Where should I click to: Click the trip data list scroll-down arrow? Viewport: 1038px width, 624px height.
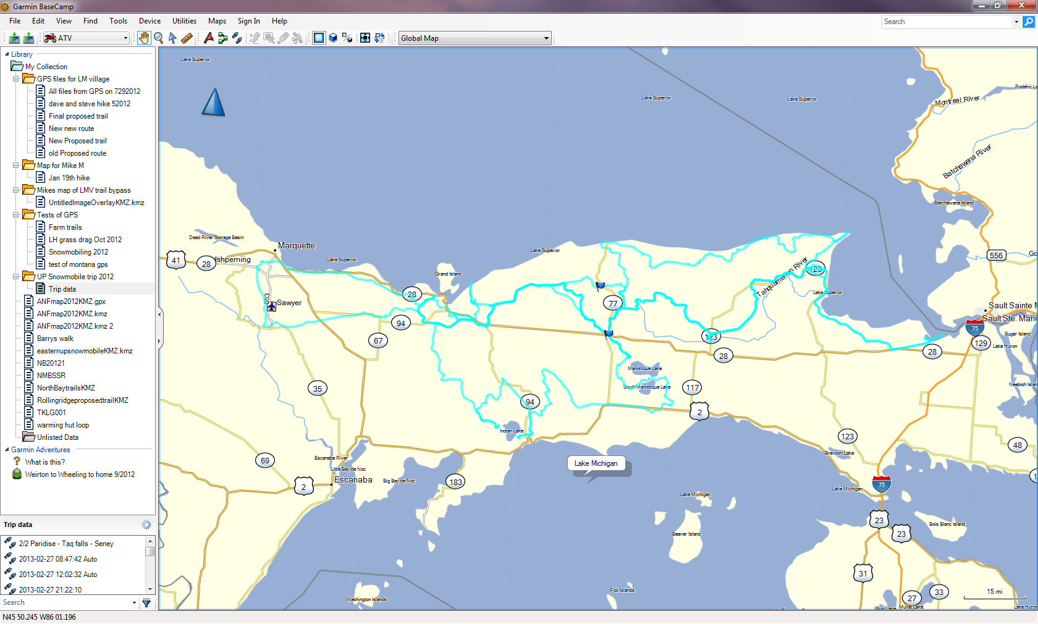[x=150, y=589]
